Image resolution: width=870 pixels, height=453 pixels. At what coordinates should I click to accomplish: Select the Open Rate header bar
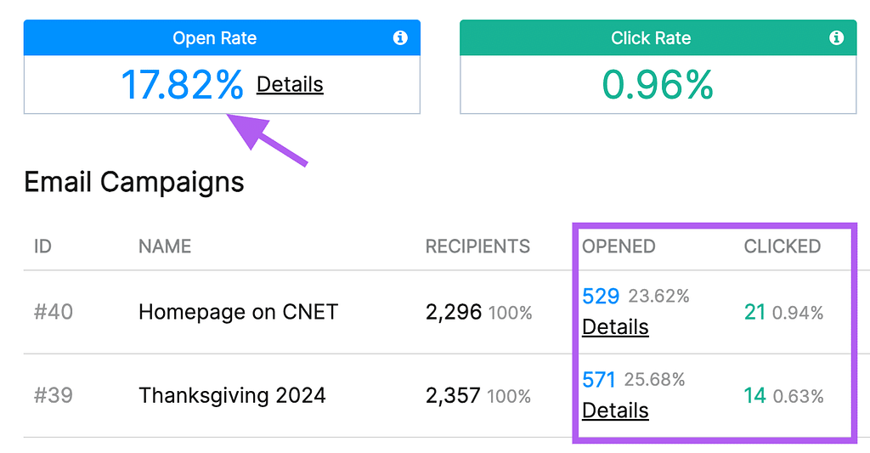point(222,37)
